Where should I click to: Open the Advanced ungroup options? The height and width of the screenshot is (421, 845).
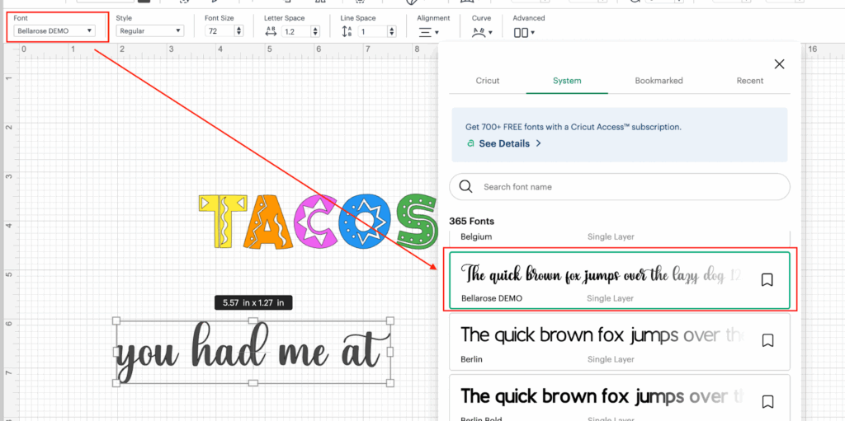tap(524, 33)
